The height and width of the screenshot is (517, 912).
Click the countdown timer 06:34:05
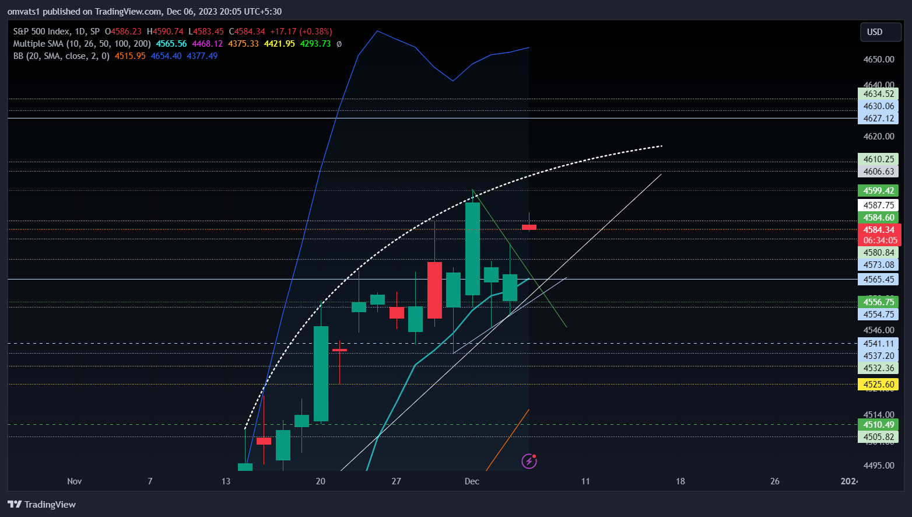coord(880,240)
